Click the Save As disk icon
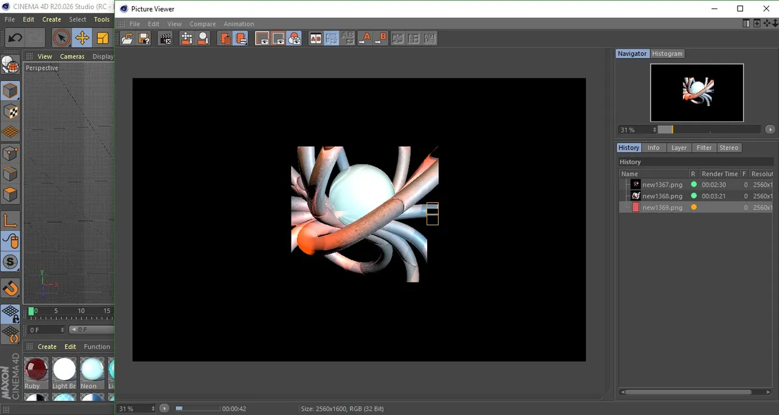779x415 pixels. [144, 38]
